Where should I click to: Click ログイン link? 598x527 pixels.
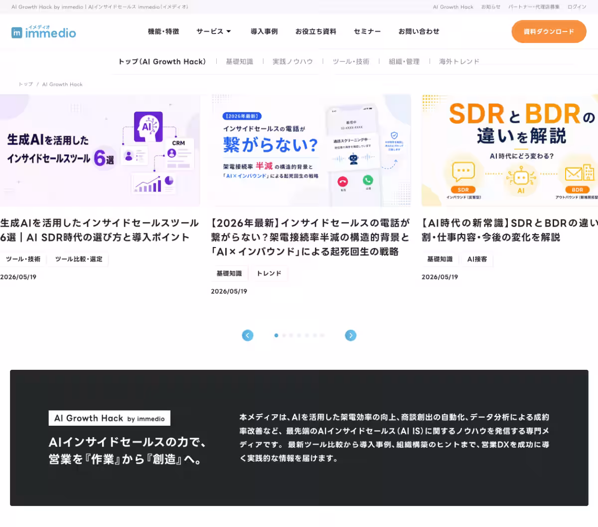click(x=577, y=7)
